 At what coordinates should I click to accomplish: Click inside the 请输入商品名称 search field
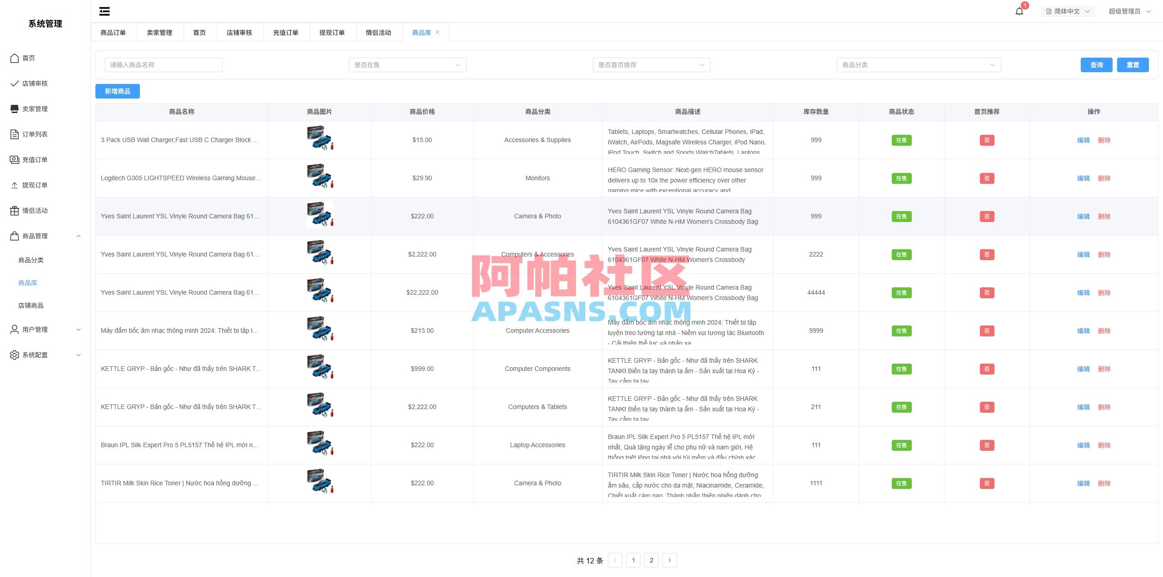(x=163, y=64)
